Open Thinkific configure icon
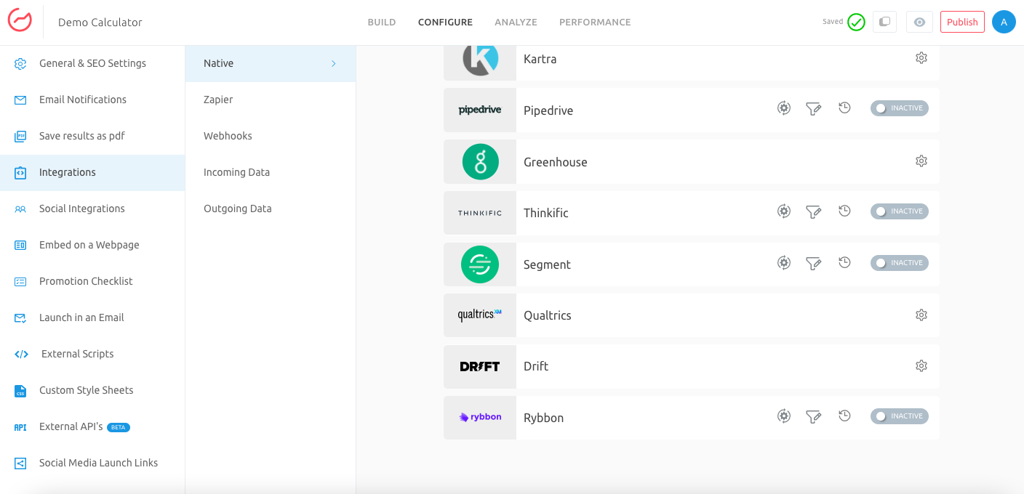Image resolution: width=1024 pixels, height=494 pixels. pyautogui.click(x=784, y=211)
